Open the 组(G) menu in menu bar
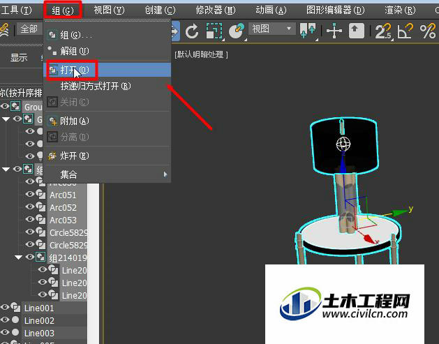The width and height of the screenshot is (439, 344). tap(63, 10)
